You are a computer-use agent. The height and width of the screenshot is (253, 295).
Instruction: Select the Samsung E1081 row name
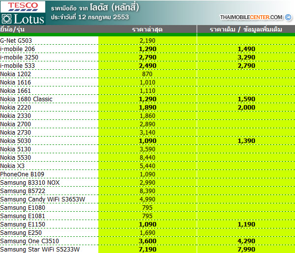click(x=23, y=216)
